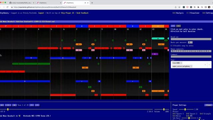213x120 pixels.
Task: Click the Roman numerals input field
Action: pyautogui.click(x=191, y=51)
